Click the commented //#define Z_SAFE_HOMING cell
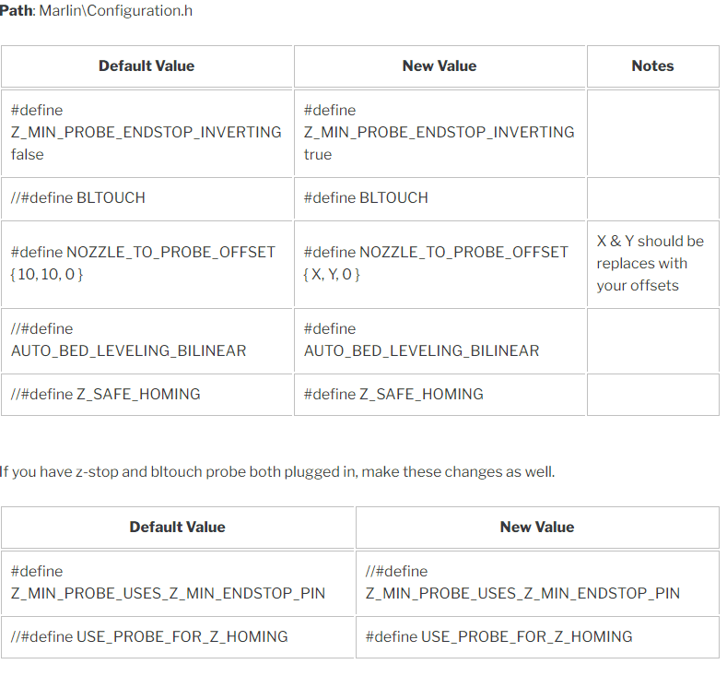 pos(147,395)
